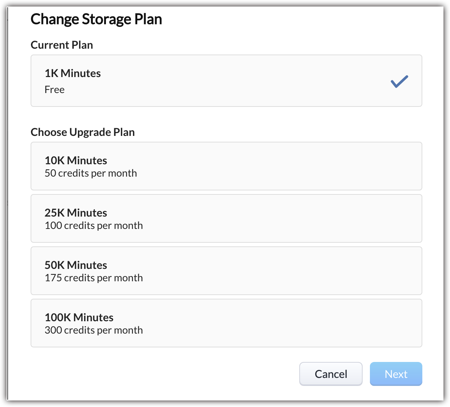
Task: Click the '1K Minutes' current plan title
Action: tap(73, 73)
